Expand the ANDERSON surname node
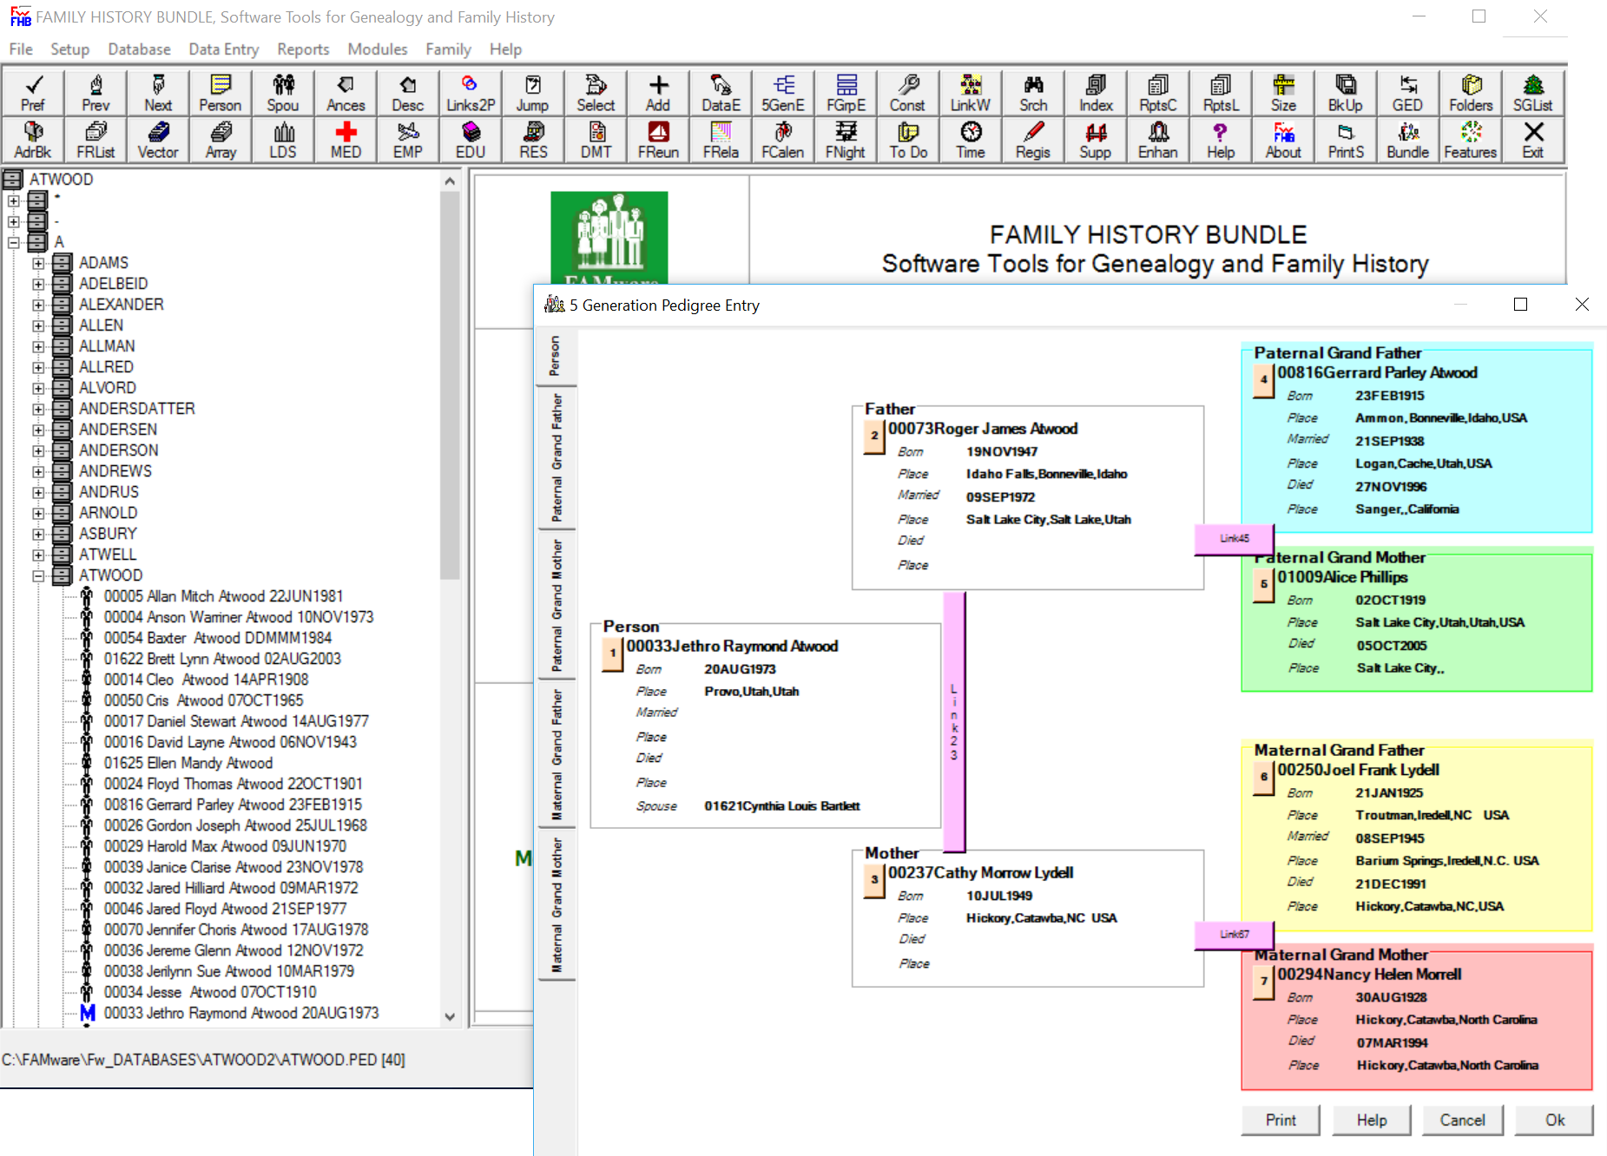 coord(38,450)
